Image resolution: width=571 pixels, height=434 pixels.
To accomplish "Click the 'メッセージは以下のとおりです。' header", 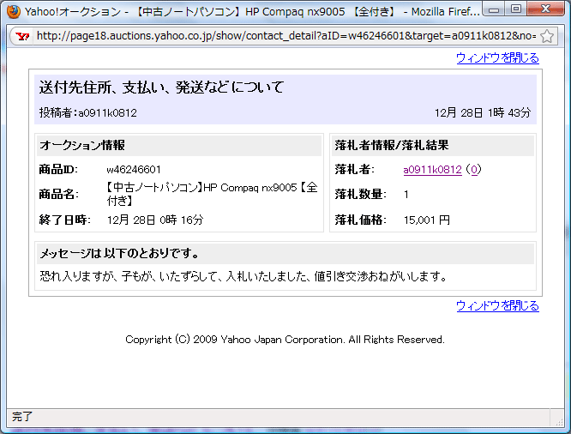I will (285, 254).
